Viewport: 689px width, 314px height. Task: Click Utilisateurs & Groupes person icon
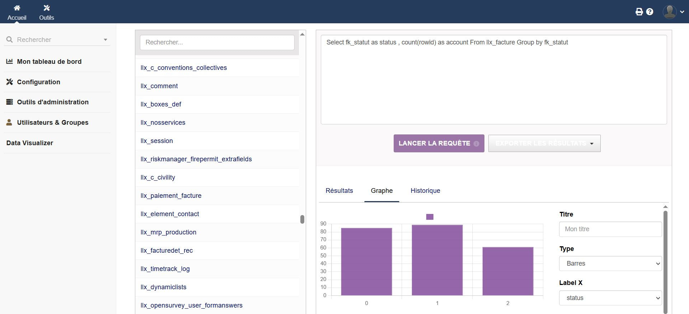(x=9, y=122)
